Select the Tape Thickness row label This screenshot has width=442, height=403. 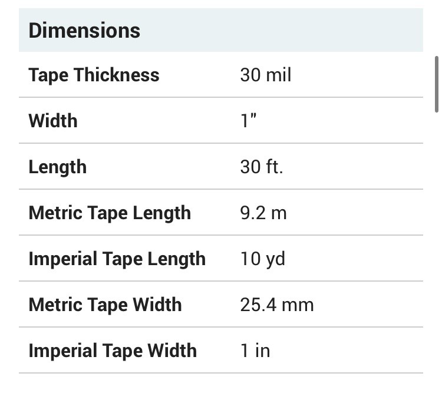coord(94,75)
